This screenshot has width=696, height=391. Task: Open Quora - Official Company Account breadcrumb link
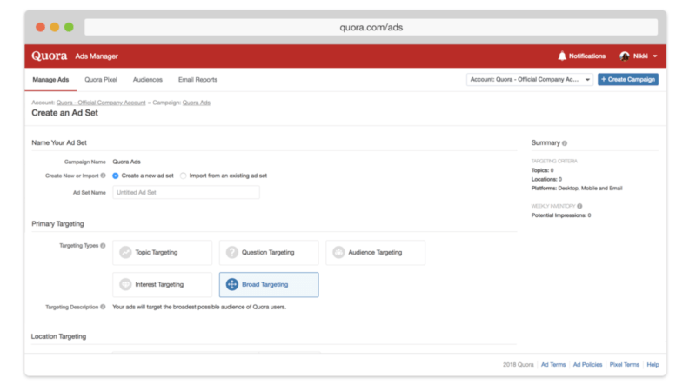coord(101,103)
